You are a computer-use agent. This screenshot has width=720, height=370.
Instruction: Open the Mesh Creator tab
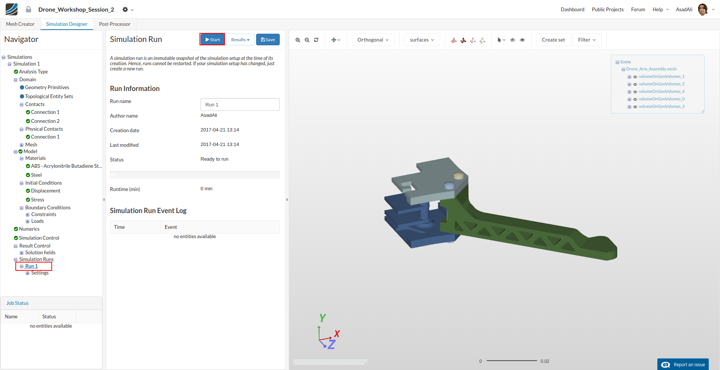[20, 24]
